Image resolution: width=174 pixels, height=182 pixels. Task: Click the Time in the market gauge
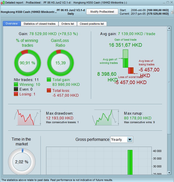pos(22,162)
